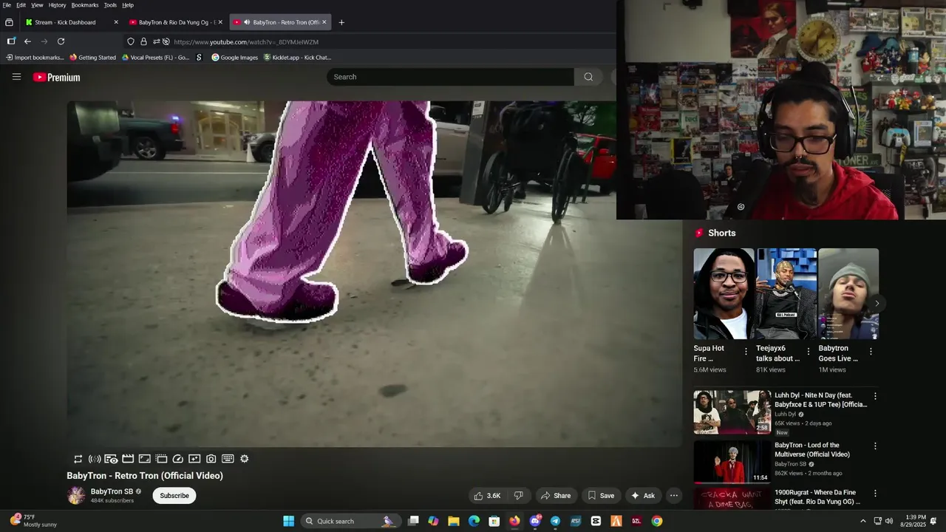Switch to Stream - Kick Dashboard tab
The width and height of the screenshot is (946, 532).
65,22
